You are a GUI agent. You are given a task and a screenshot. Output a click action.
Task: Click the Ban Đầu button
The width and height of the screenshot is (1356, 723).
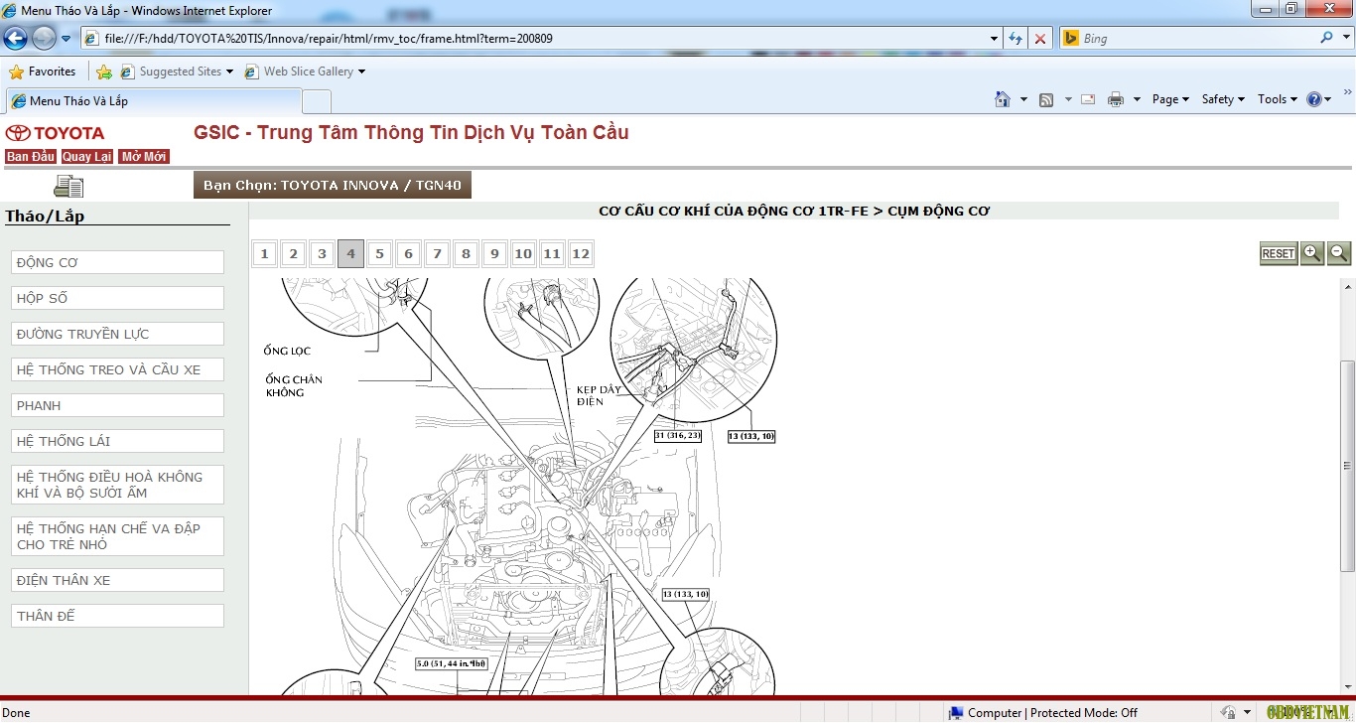(31, 157)
